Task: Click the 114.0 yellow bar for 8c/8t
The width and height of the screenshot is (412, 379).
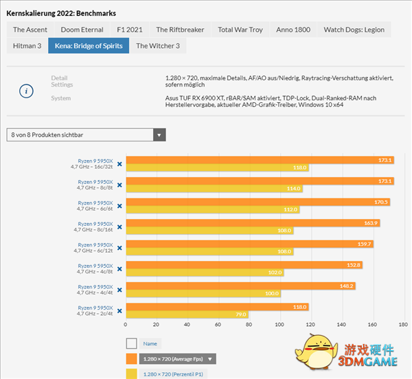Action: (214, 189)
